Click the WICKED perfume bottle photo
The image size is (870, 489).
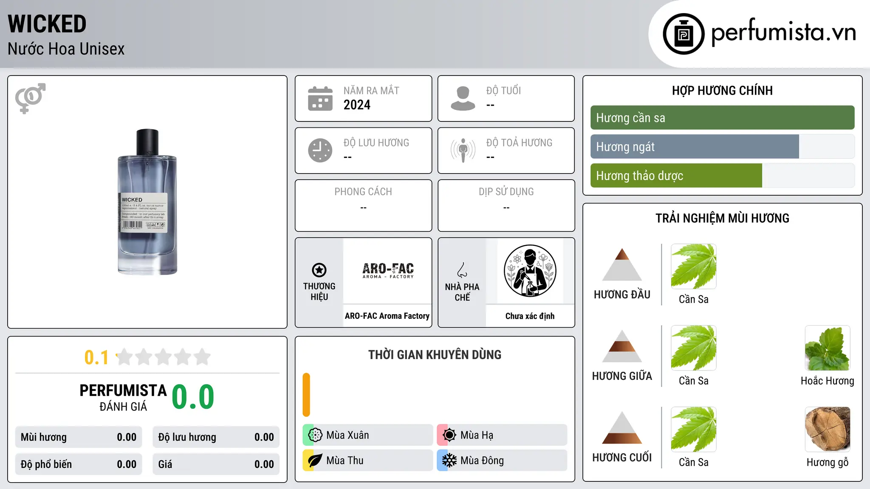(147, 202)
